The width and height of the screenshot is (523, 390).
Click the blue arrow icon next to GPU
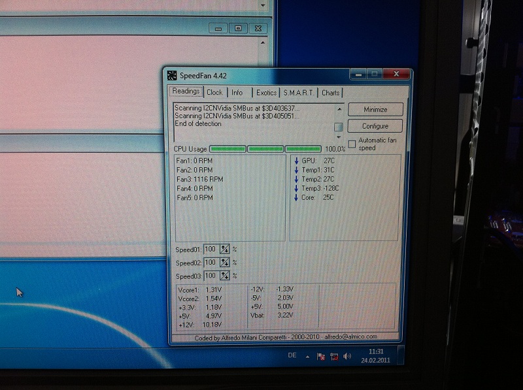(296, 161)
